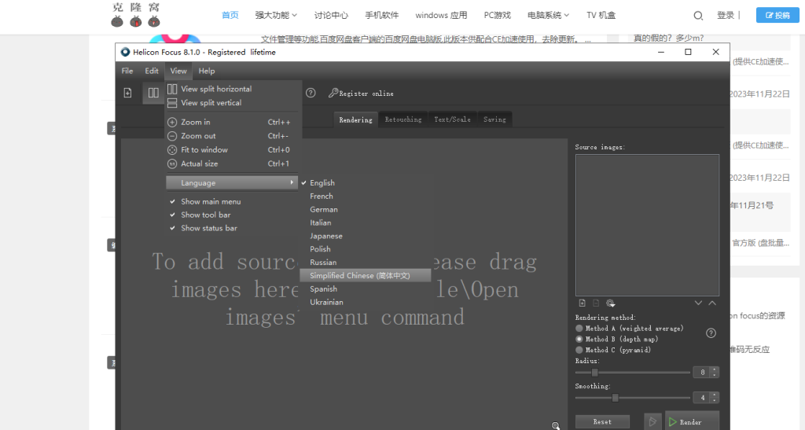
Task: Select Method B (depth map) radio
Action: point(579,339)
